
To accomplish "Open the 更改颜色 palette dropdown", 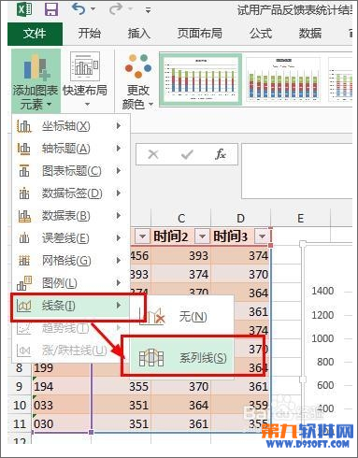I will click(x=137, y=81).
